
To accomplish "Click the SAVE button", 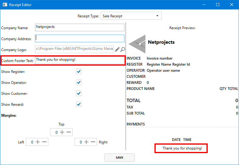I will click(119, 157).
